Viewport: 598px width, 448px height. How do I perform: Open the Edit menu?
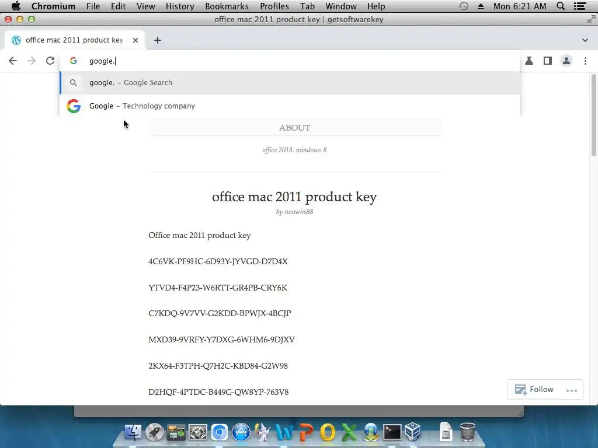point(118,6)
